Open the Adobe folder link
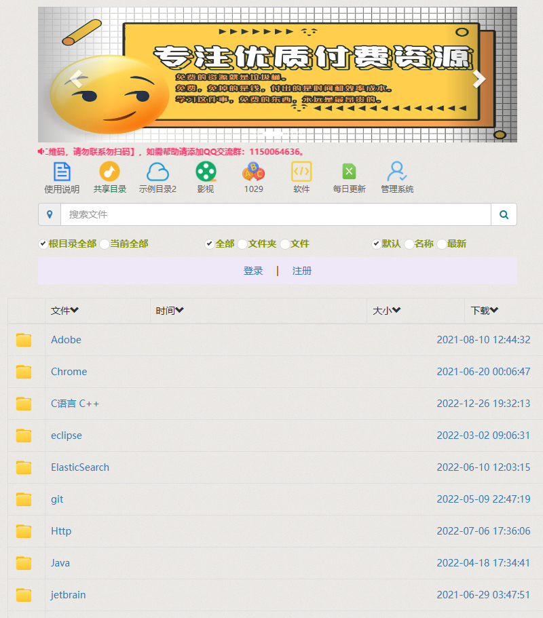543x618 pixels. [x=67, y=340]
